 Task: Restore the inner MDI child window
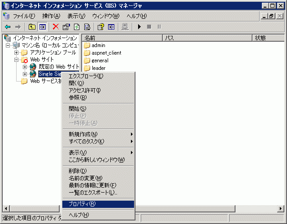(x=271, y=16)
